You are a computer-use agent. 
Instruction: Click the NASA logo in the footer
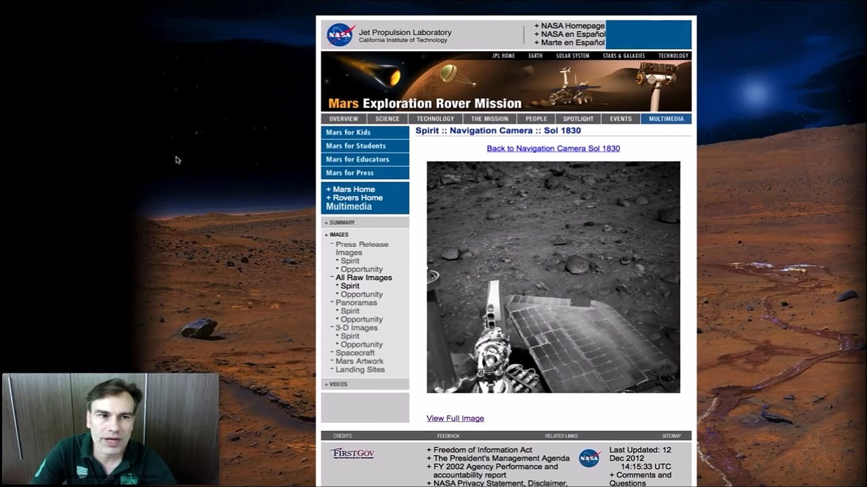click(x=590, y=458)
